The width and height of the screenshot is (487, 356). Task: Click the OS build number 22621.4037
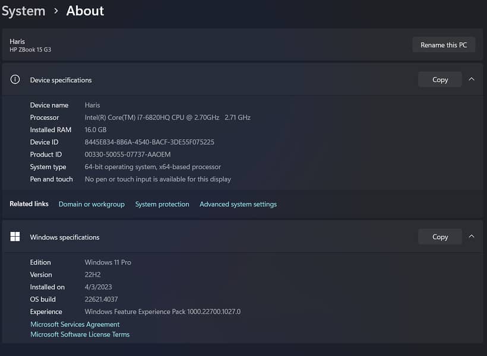tap(101, 300)
